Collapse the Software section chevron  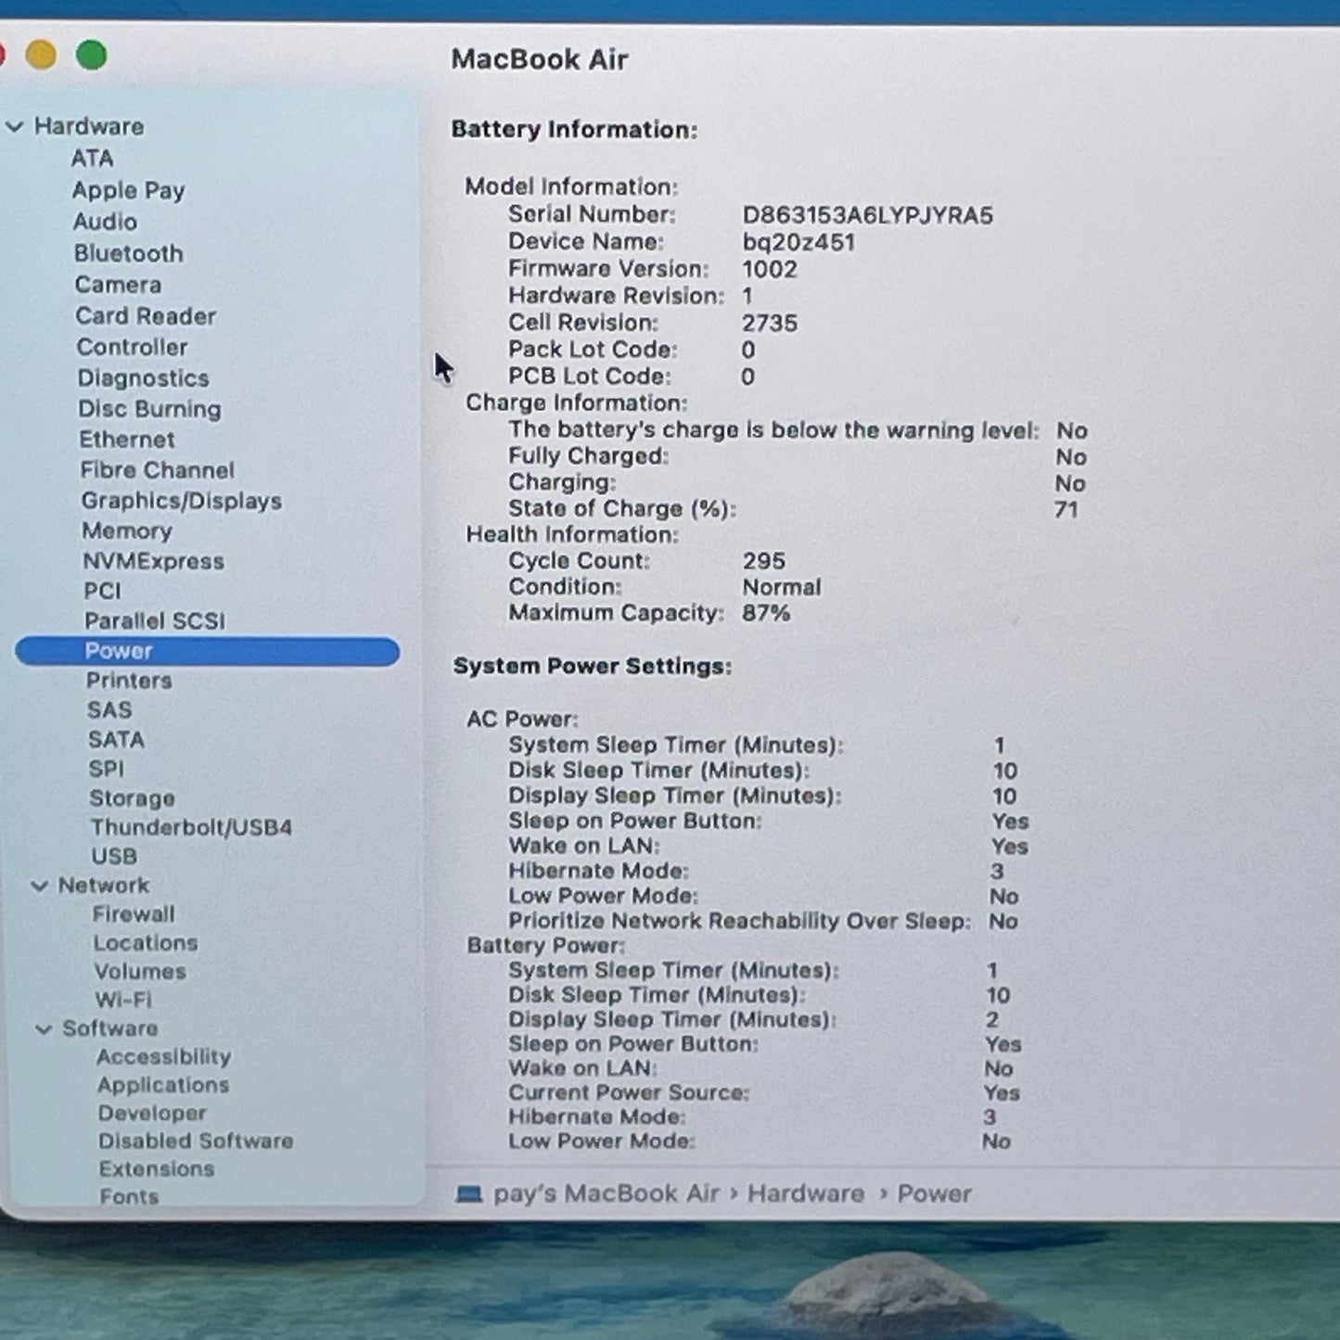pyautogui.click(x=44, y=1029)
